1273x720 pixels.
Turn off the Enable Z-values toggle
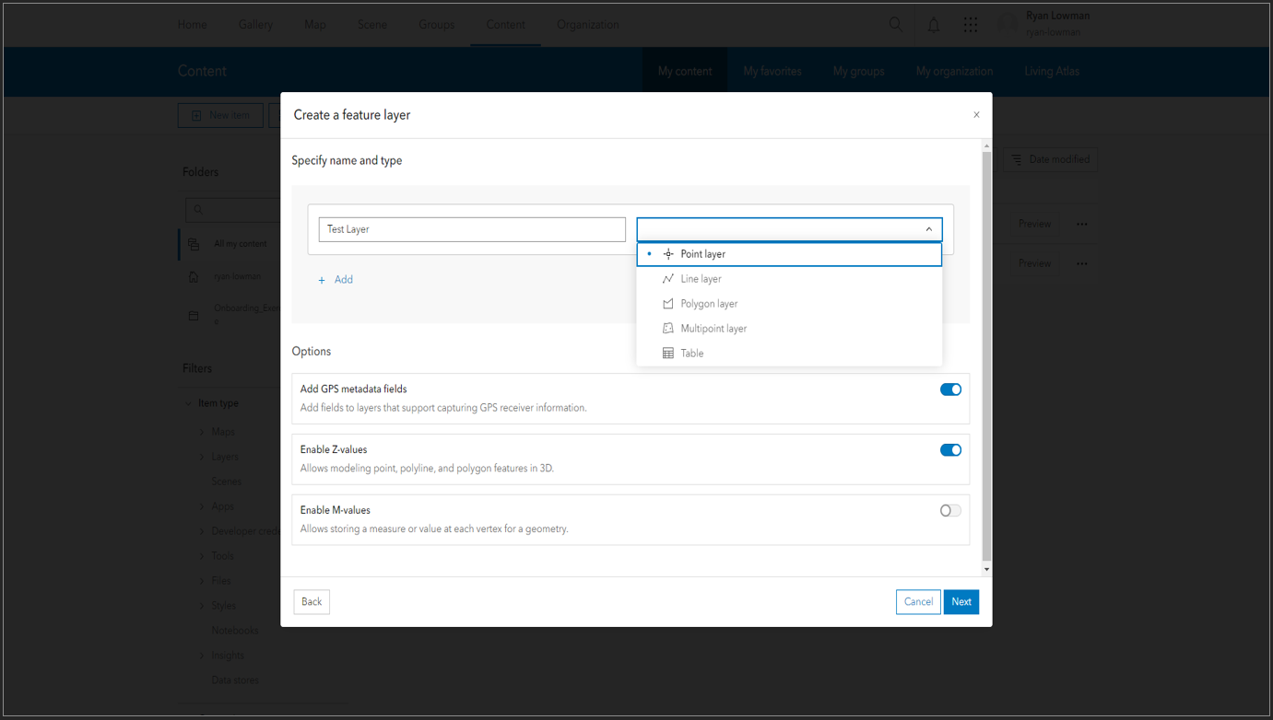(x=950, y=450)
